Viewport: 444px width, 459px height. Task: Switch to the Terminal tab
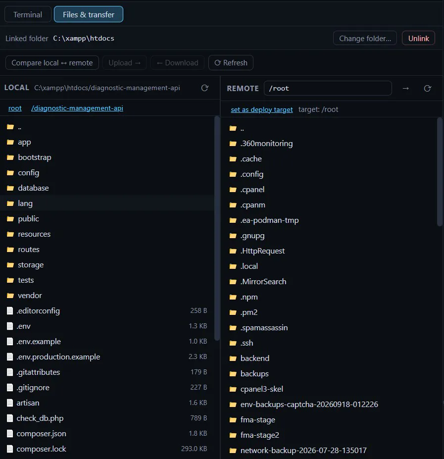tap(28, 14)
